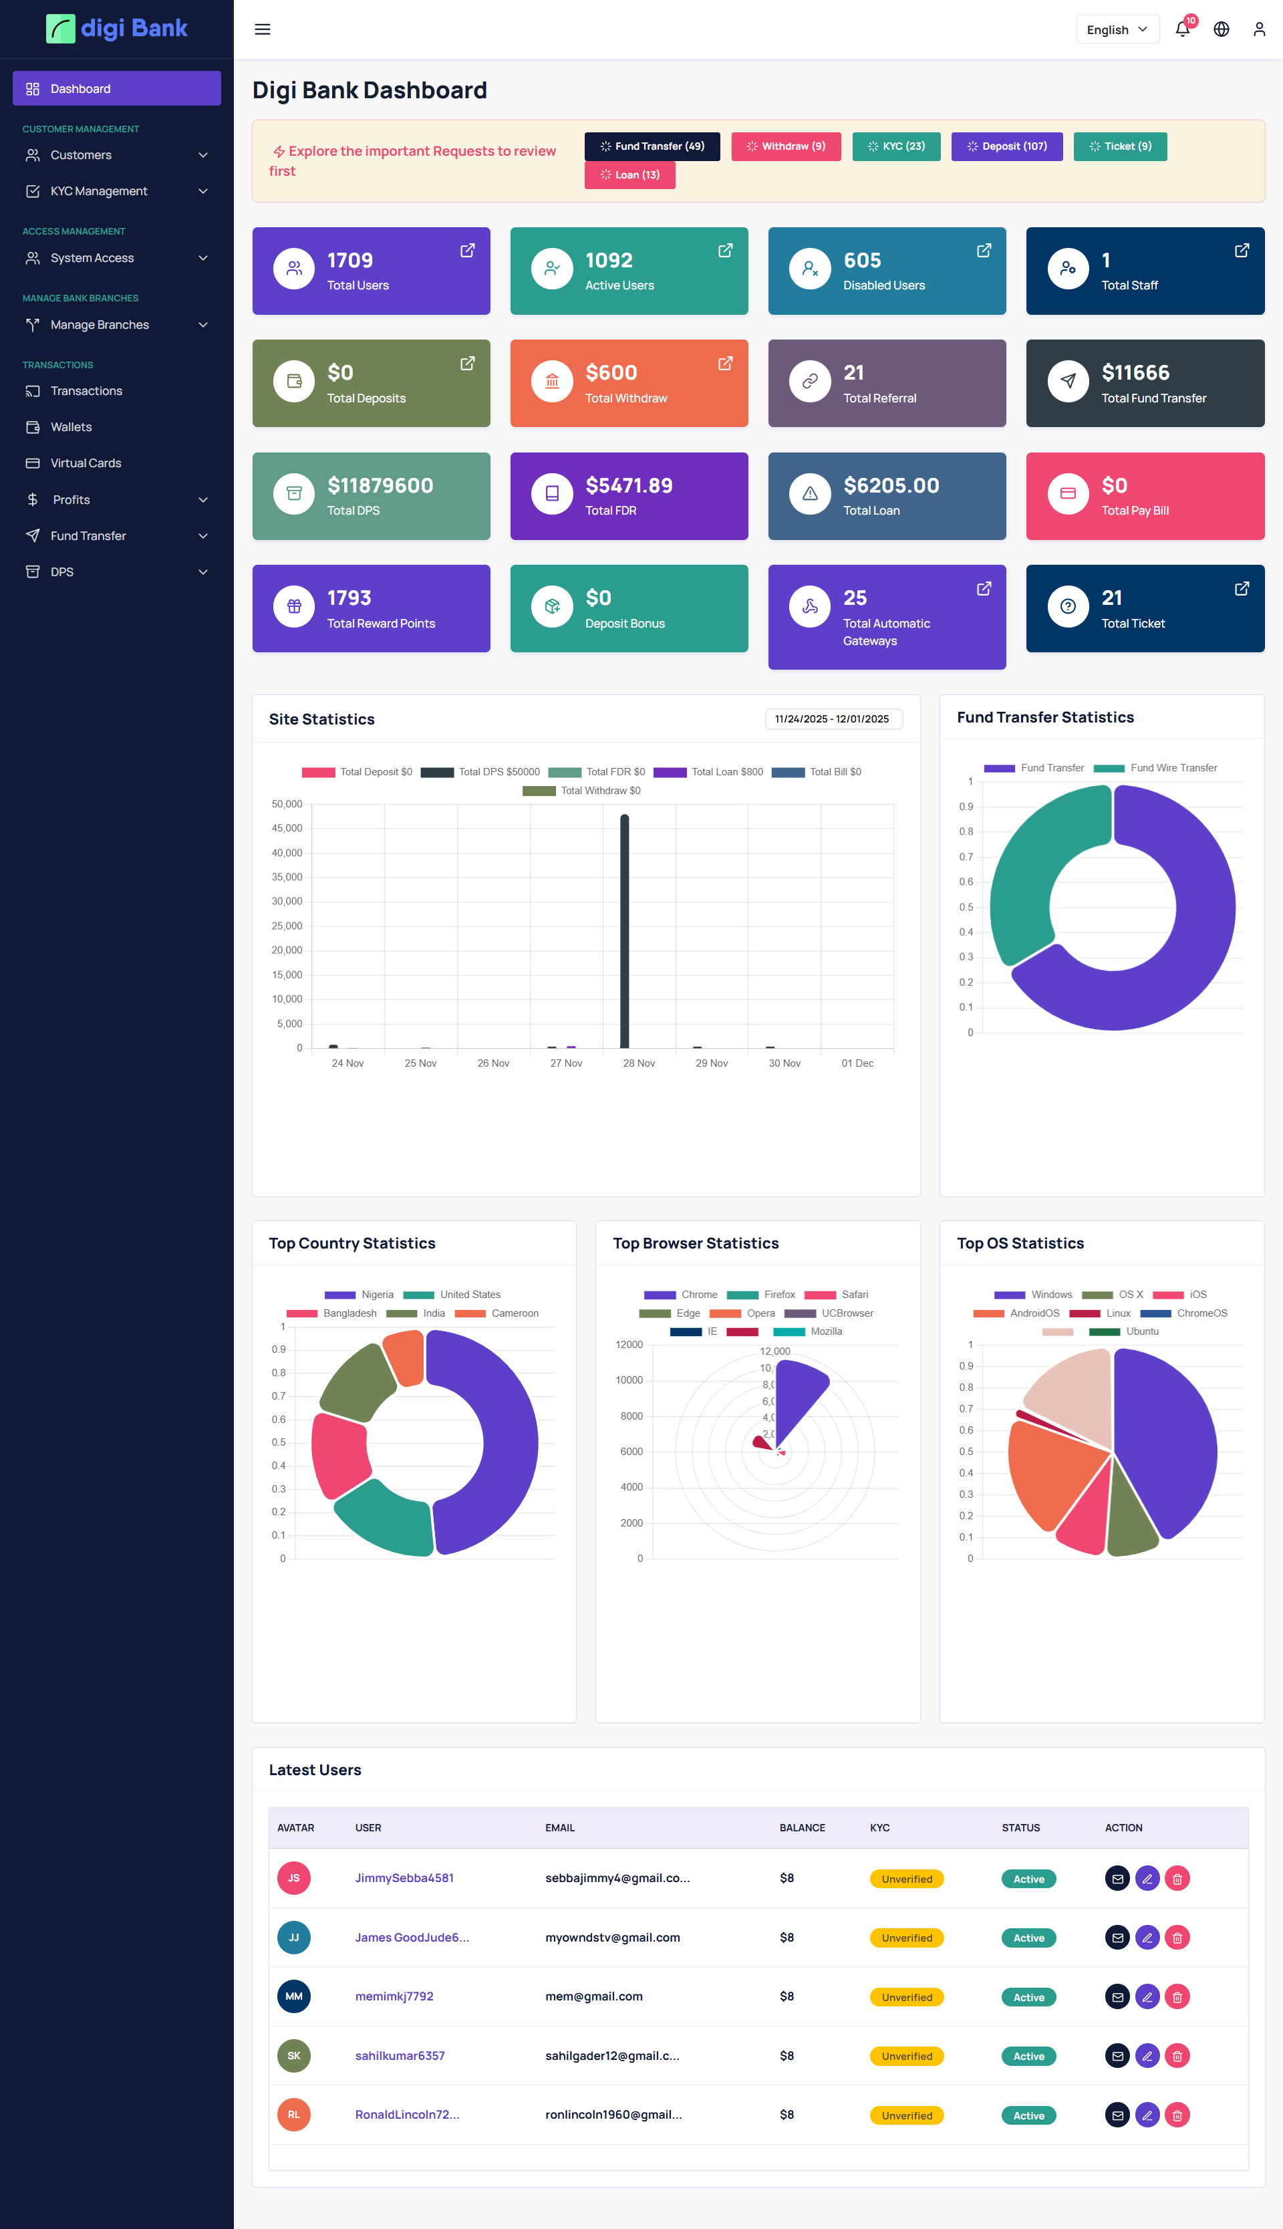This screenshot has width=1283, height=2229.
Task: Click mail icon for JimmySebba4581
Action: [x=1117, y=1878]
